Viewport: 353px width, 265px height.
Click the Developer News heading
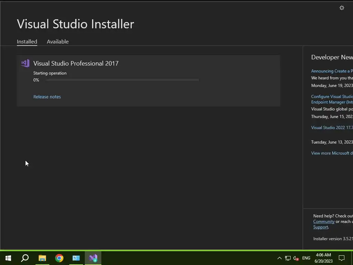[x=332, y=57]
